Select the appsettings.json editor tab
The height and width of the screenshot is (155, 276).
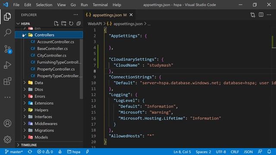[109, 15]
